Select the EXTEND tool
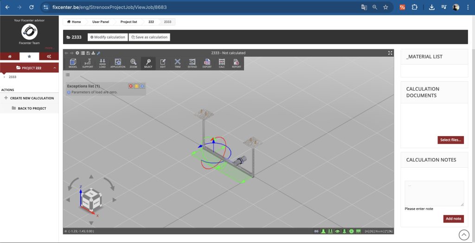 tap(192, 63)
